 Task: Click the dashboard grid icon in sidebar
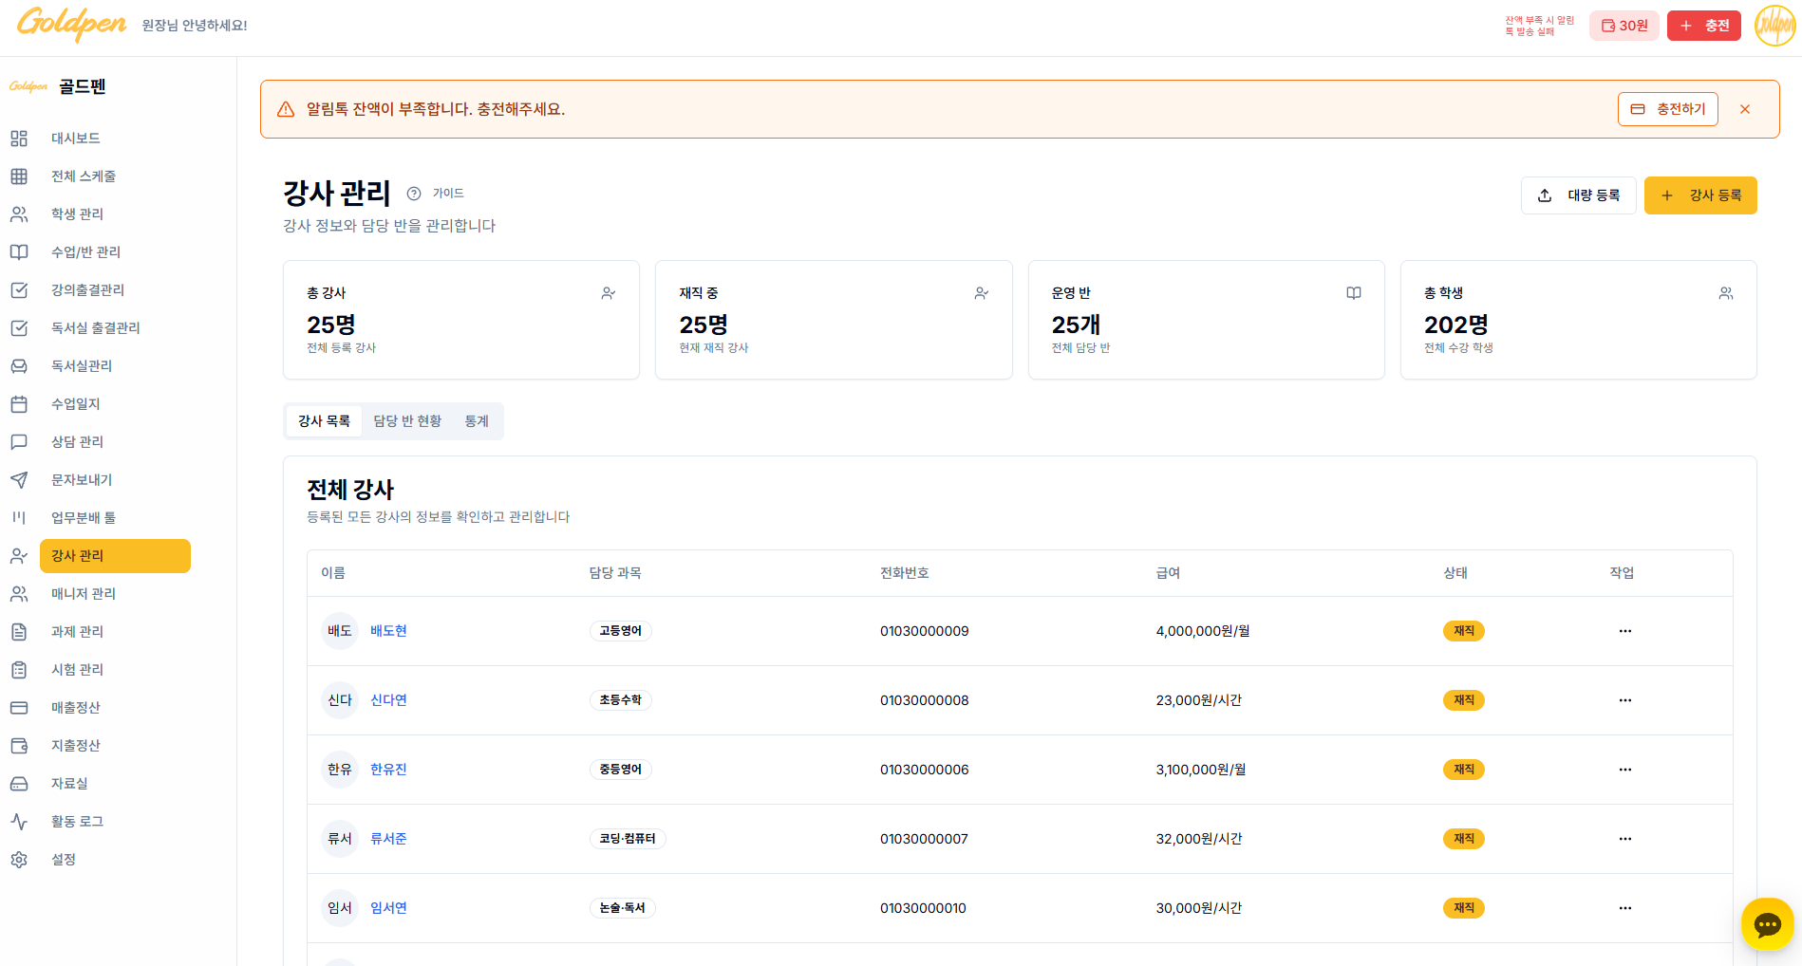(19, 139)
